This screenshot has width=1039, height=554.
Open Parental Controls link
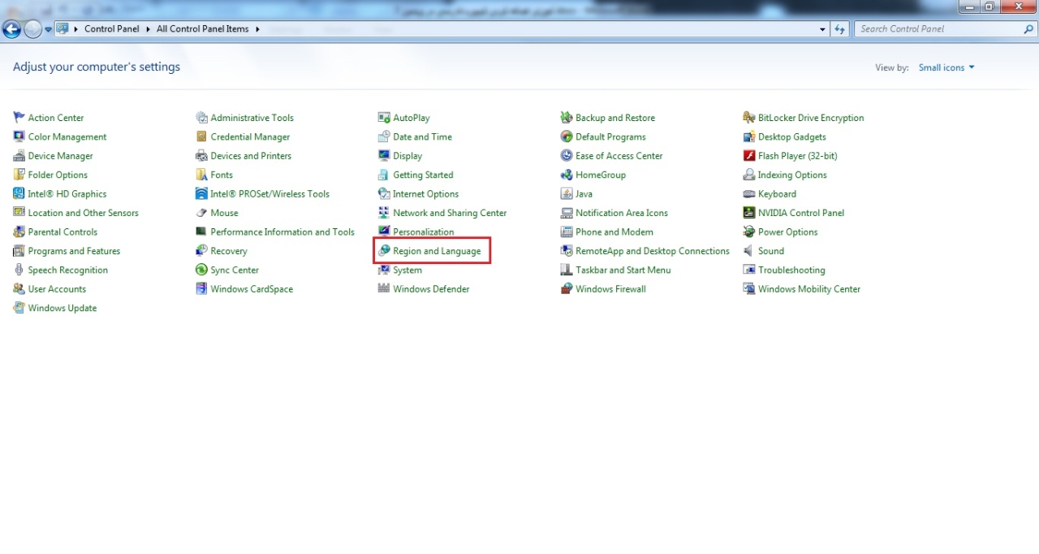63,232
